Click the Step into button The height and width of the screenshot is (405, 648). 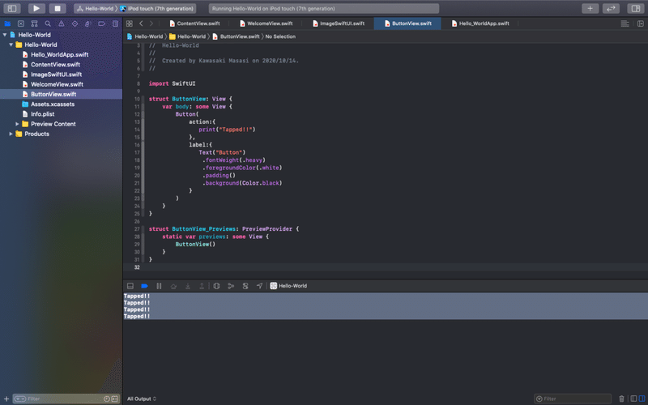pos(188,286)
